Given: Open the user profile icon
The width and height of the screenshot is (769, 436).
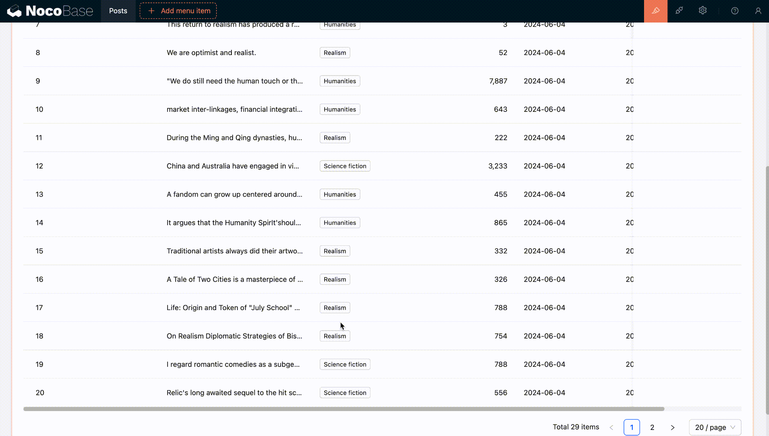Looking at the screenshot, I should [x=758, y=11].
